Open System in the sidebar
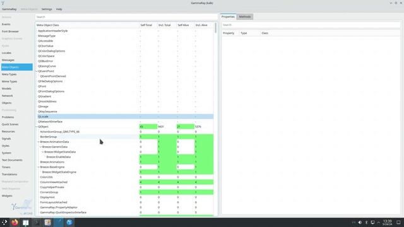Image resolution: width=404 pixels, height=227 pixels. click(x=17, y=153)
